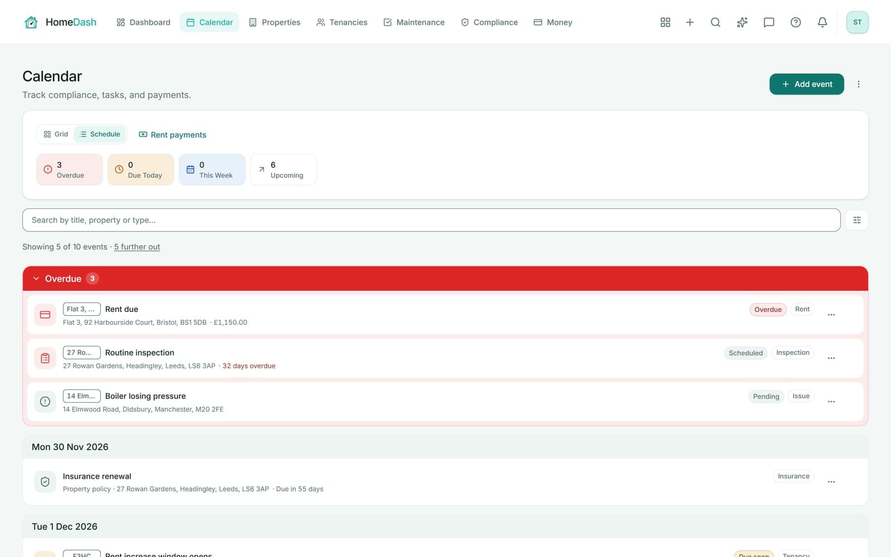Open the ST user avatar menu

[857, 22]
